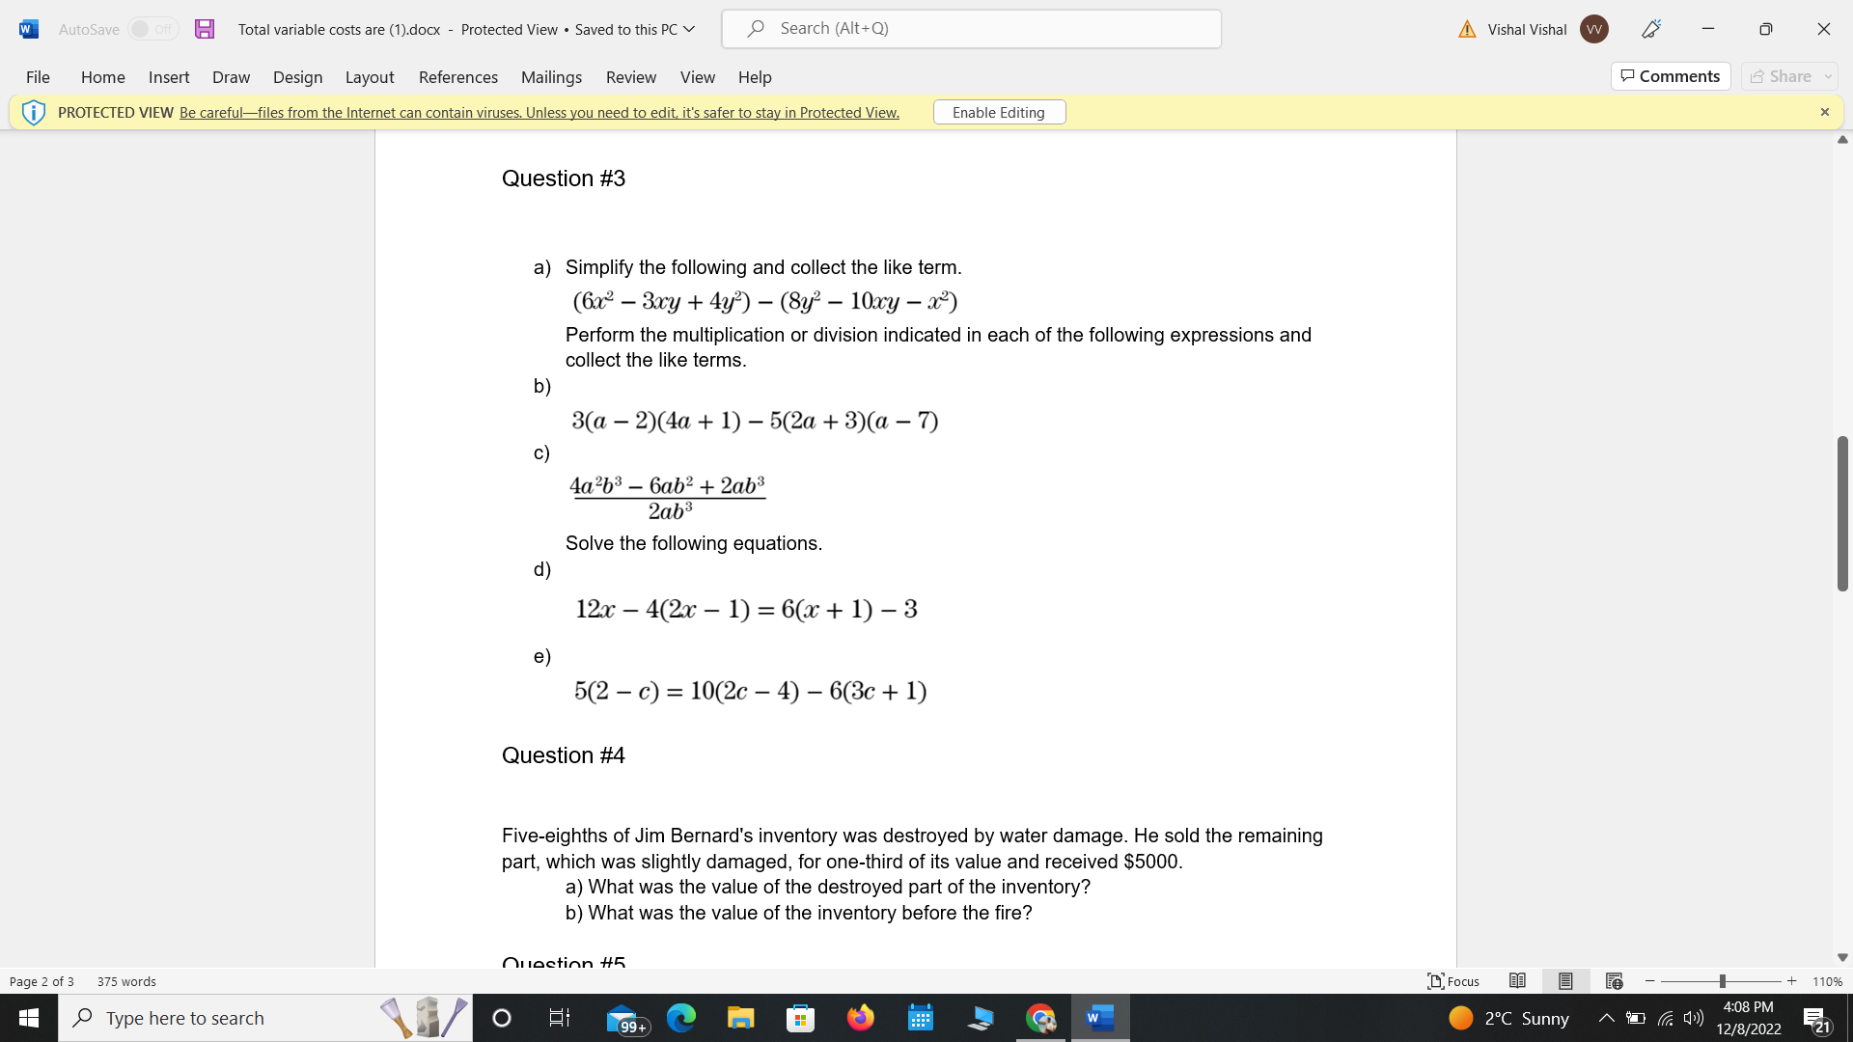Click the Enable Editing button
The height and width of the screenshot is (1042, 1853).
[x=999, y=112]
